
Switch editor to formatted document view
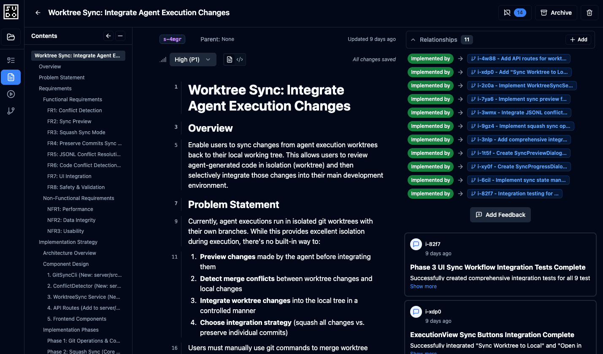pyautogui.click(x=230, y=59)
